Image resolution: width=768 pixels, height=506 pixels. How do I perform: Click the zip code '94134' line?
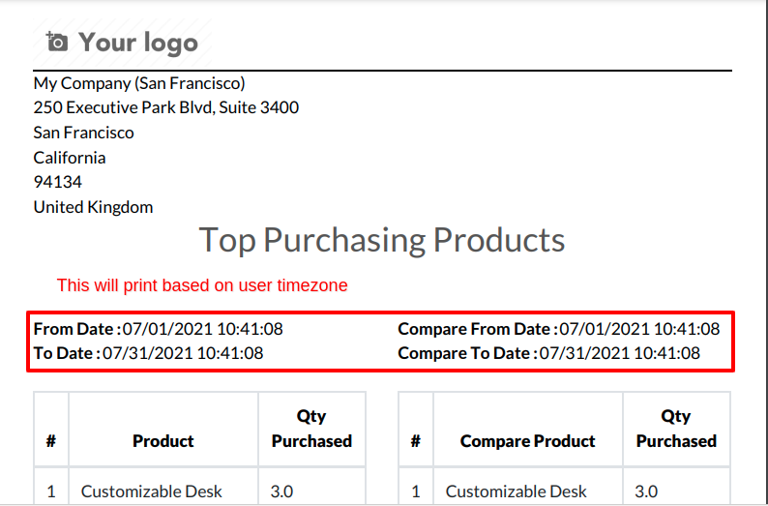(57, 182)
